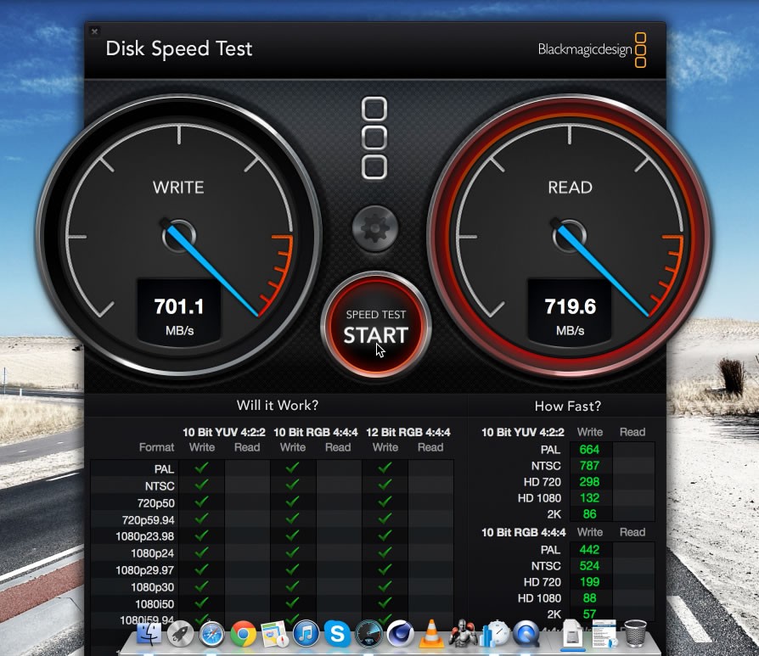The width and height of the screenshot is (759, 656).
Task: Launch Cinema 4D from the dock
Action: click(x=400, y=633)
